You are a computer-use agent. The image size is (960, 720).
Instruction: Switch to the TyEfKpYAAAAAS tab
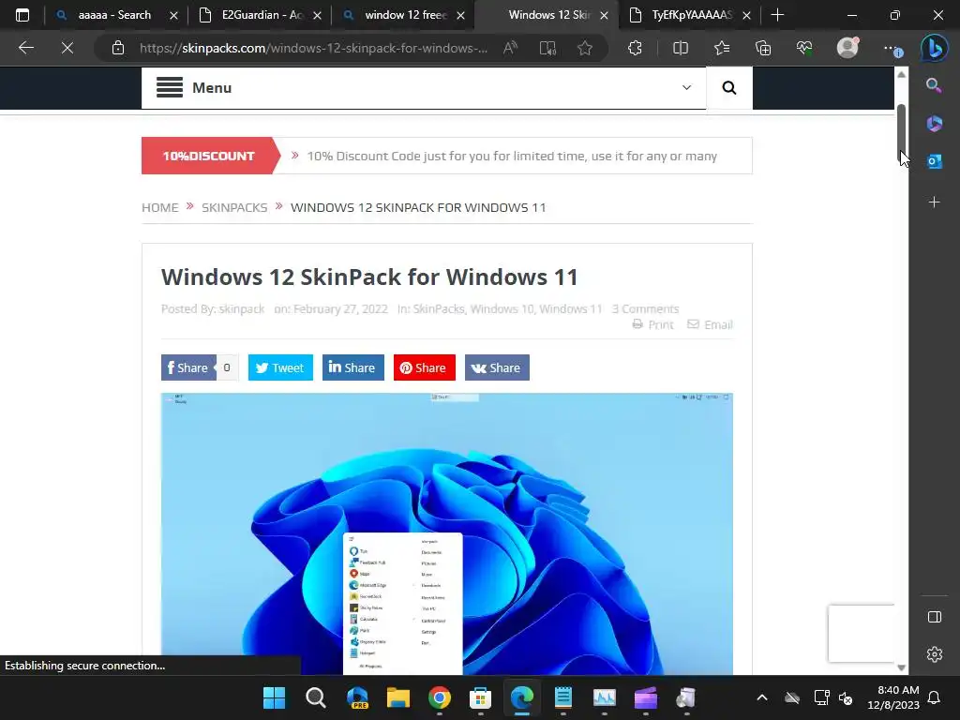pos(691,15)
